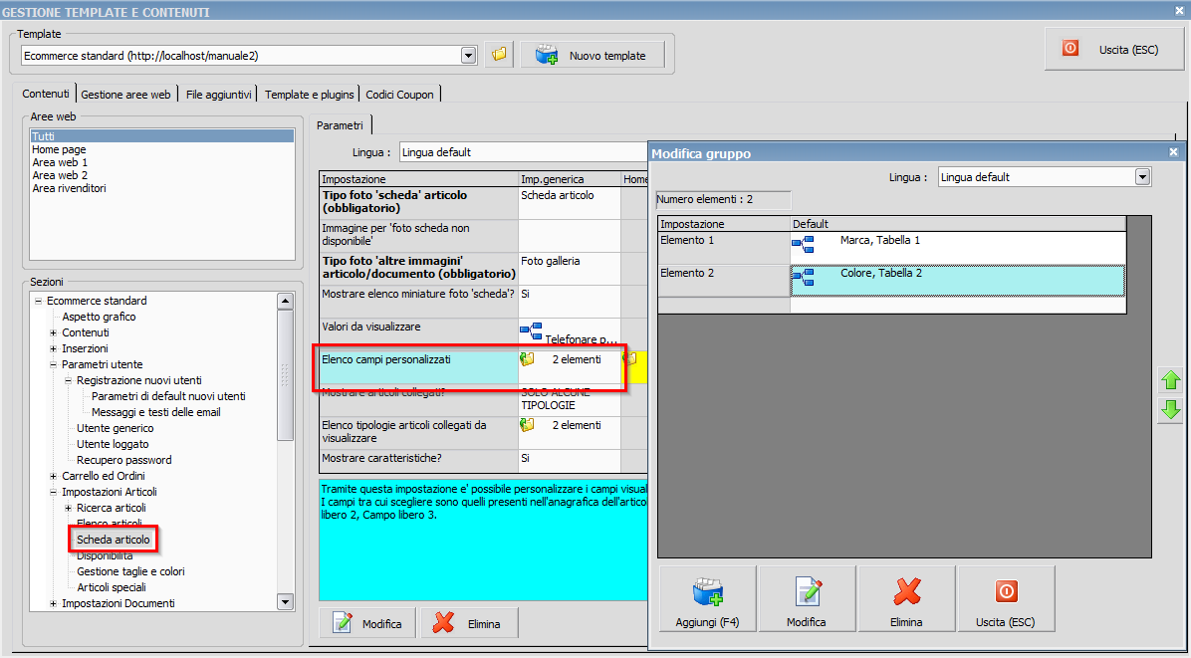Viewport: 1191px width, 658px height.
Task: Open the Template e plugins tab
Action: [x=309, y=95]
